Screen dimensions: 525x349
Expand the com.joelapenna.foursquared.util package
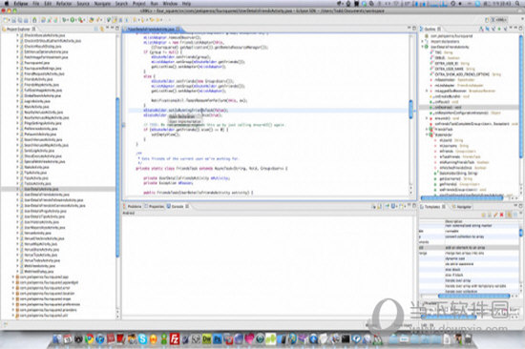pyautogui.click(x=13, y=316)
